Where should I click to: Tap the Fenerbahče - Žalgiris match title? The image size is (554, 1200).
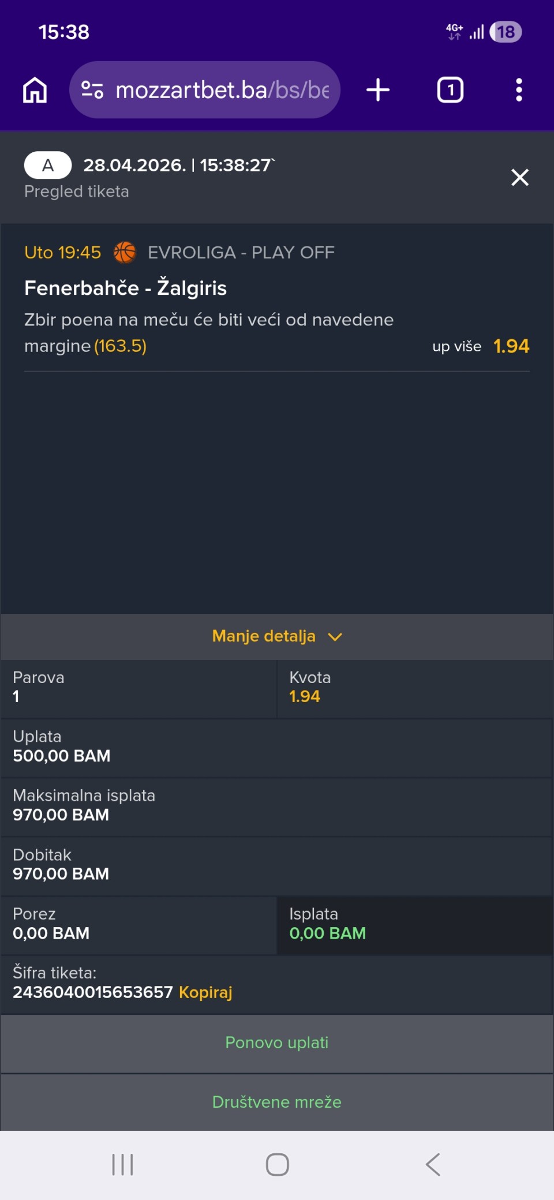click(125, 288)
